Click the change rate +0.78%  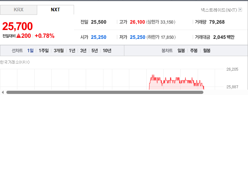coord(45,36)
